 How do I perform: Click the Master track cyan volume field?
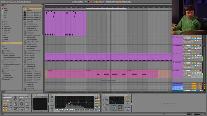(x=194, y=91)
